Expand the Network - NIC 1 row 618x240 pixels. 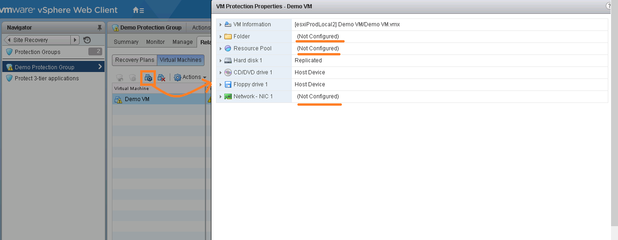pyautogui.click(x=221, y=96)
